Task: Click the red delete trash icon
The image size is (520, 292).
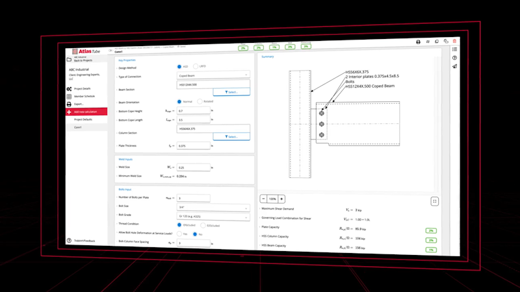Action: pos(454,42)
